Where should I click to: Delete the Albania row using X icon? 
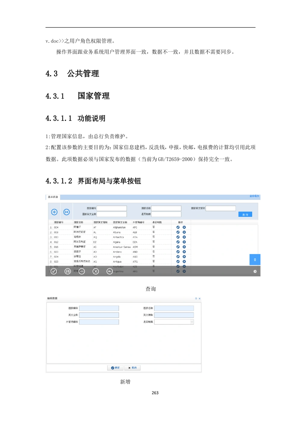(x=184, y=232)
